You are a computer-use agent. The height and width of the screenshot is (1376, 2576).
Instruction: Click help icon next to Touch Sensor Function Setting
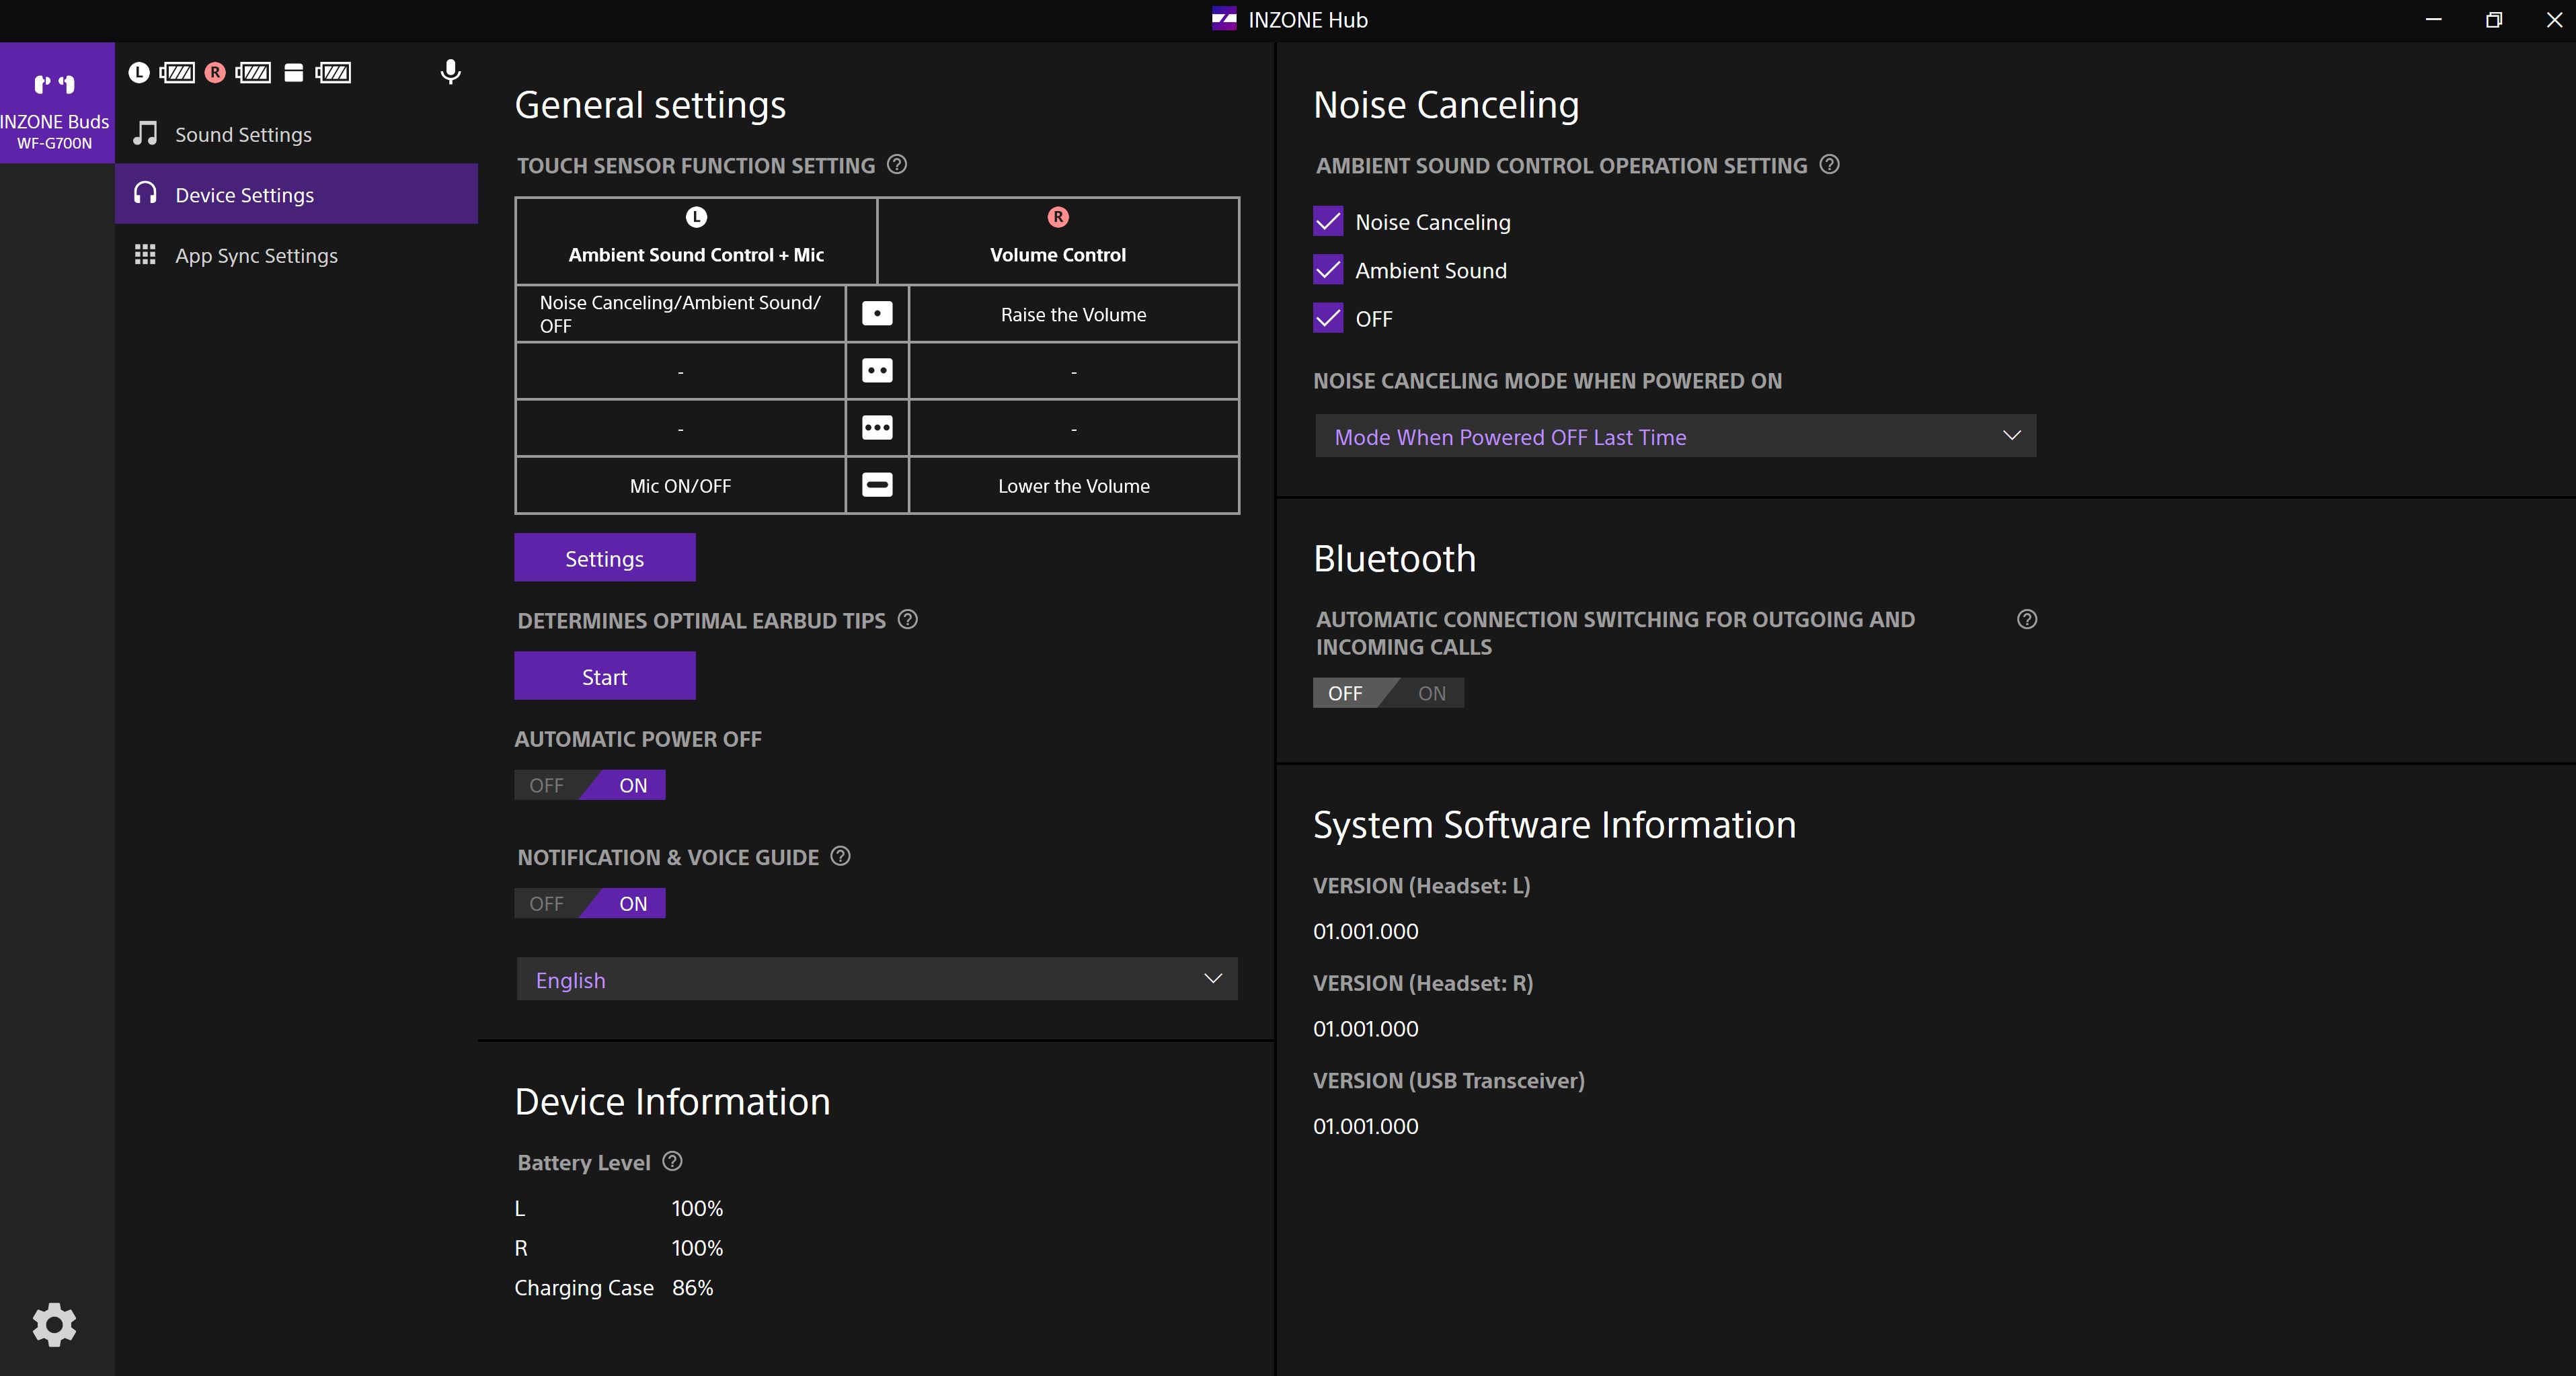point(897,165)
